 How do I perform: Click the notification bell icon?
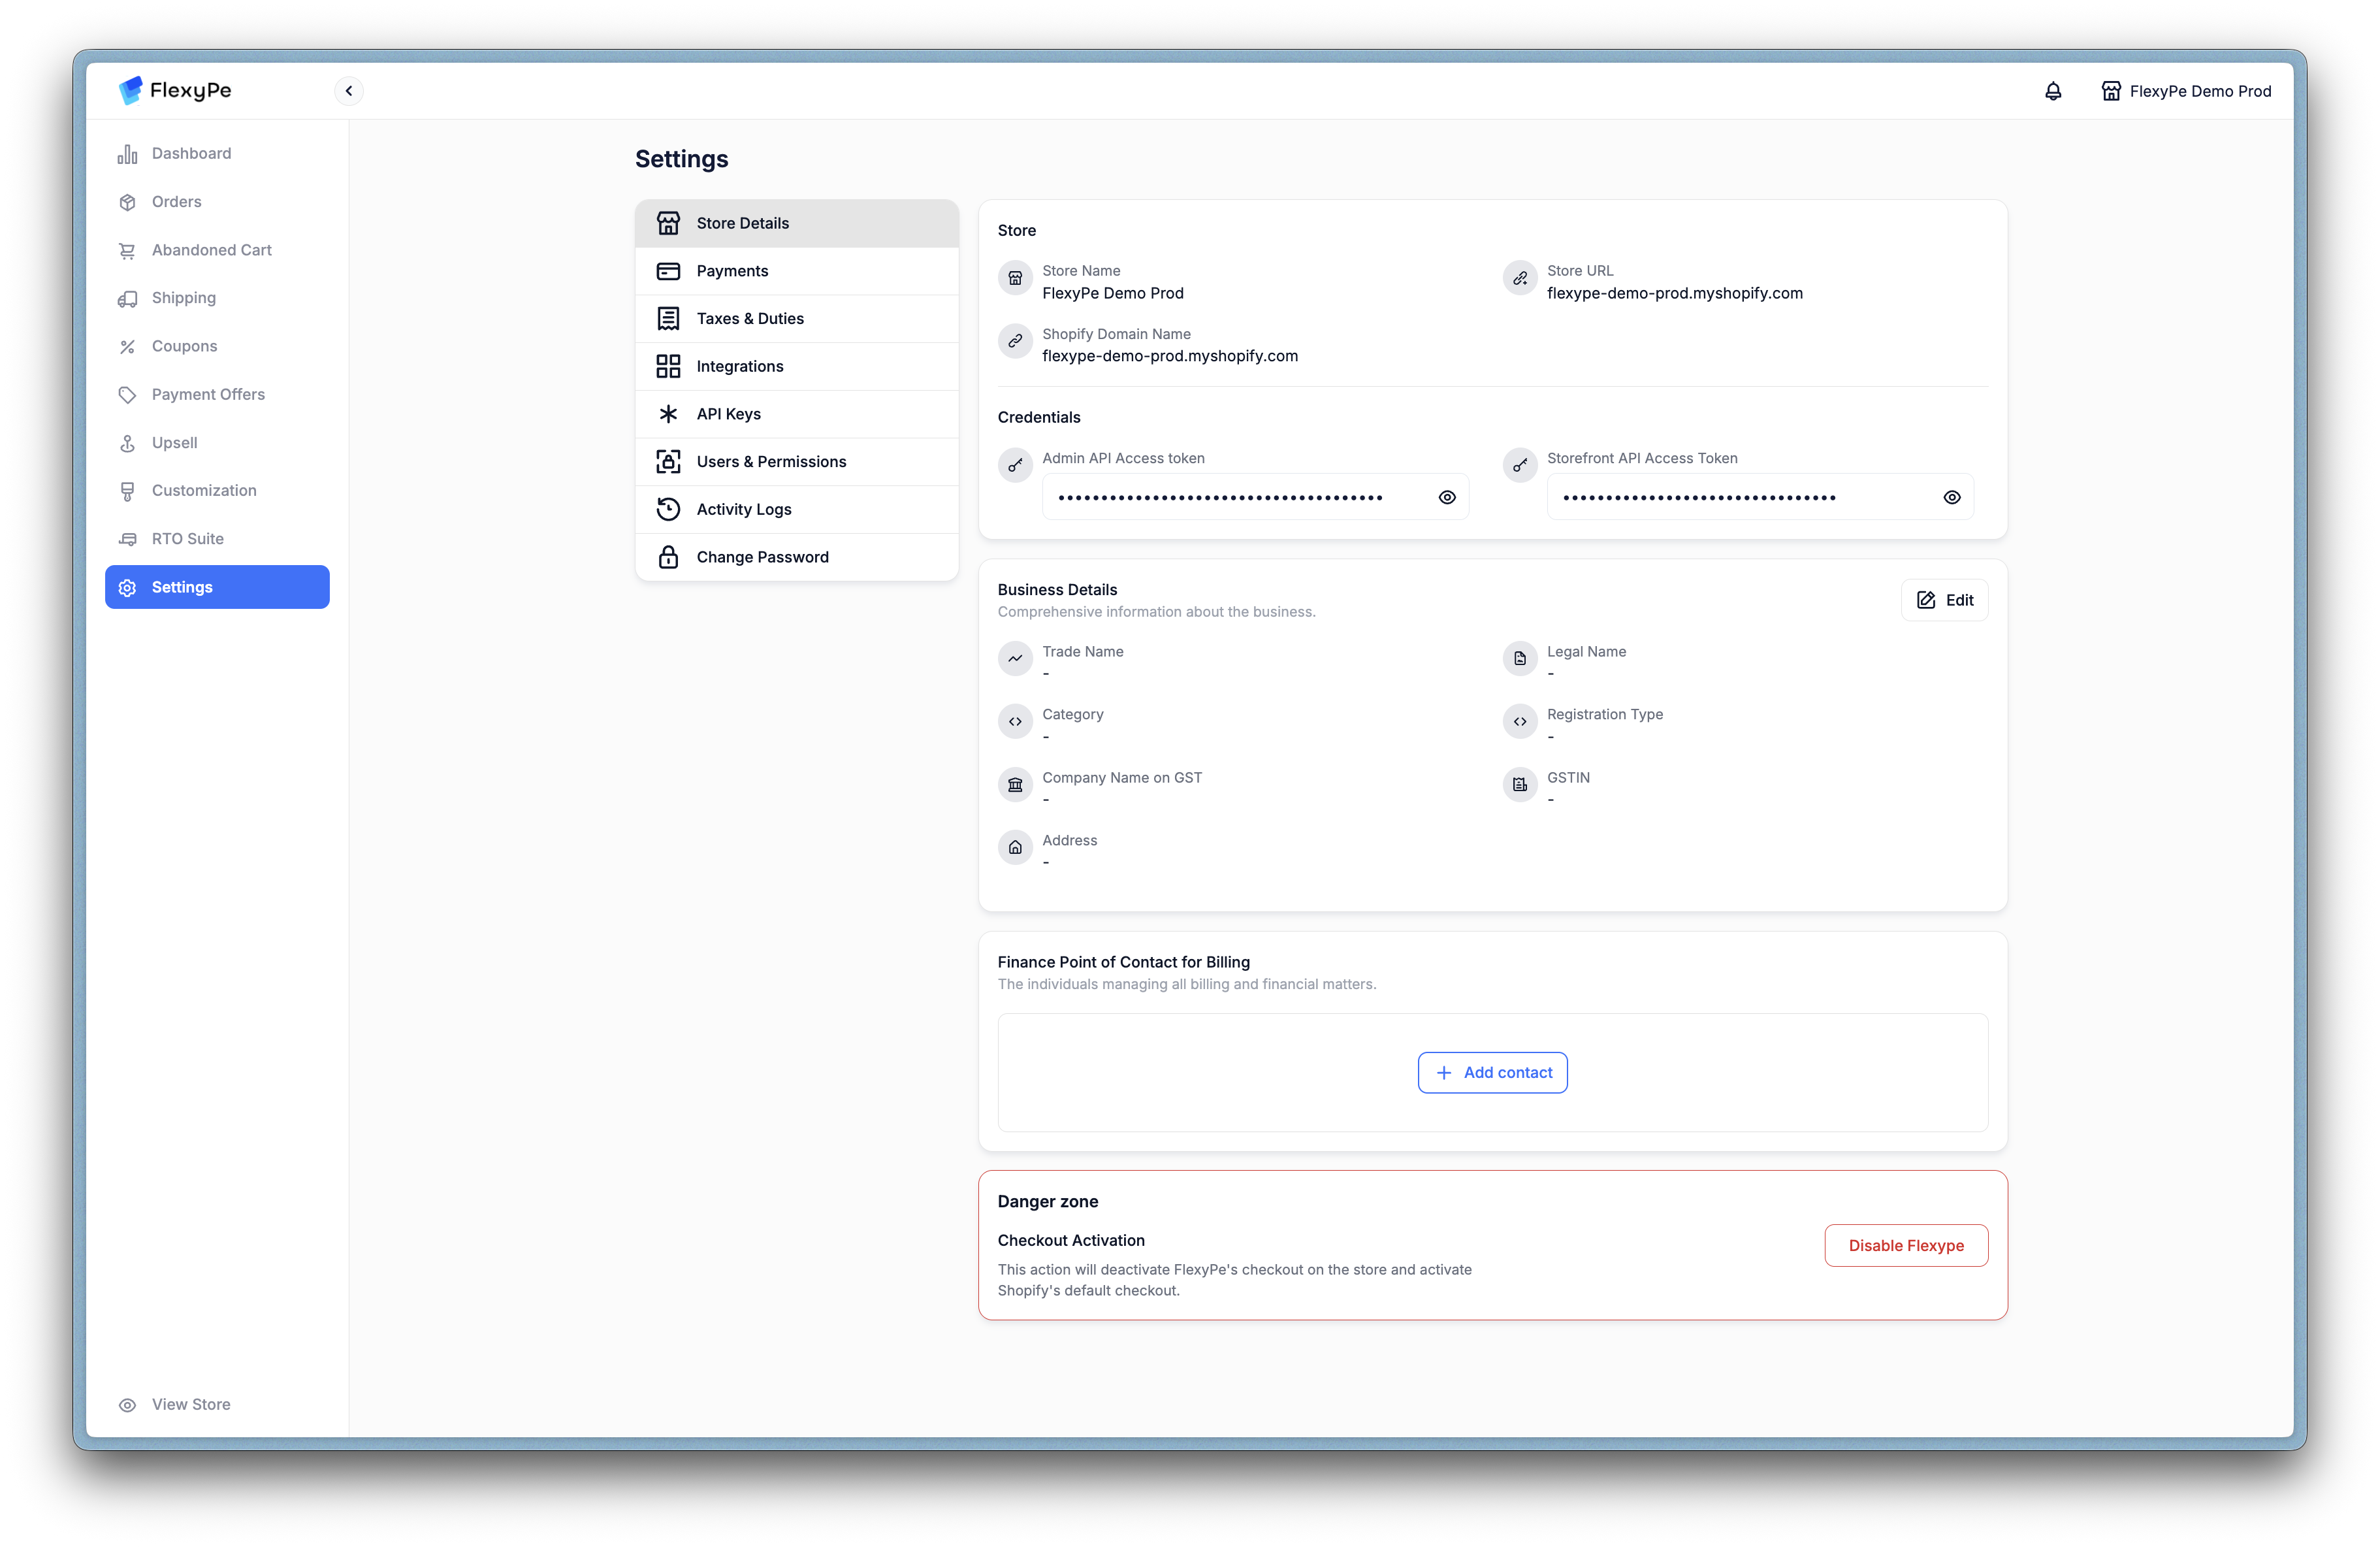coord(2053,91)
